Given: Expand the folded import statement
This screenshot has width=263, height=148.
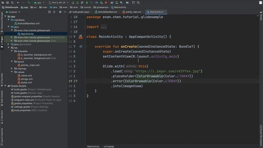Looking at the screenshot, I should pos(104,27).
